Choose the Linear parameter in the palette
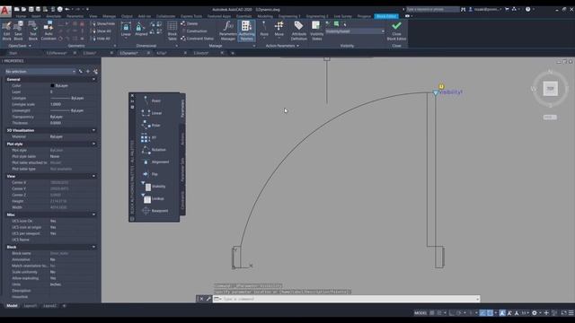The width and height of the screenshot is (575, 323). click(x=152, y=113)
